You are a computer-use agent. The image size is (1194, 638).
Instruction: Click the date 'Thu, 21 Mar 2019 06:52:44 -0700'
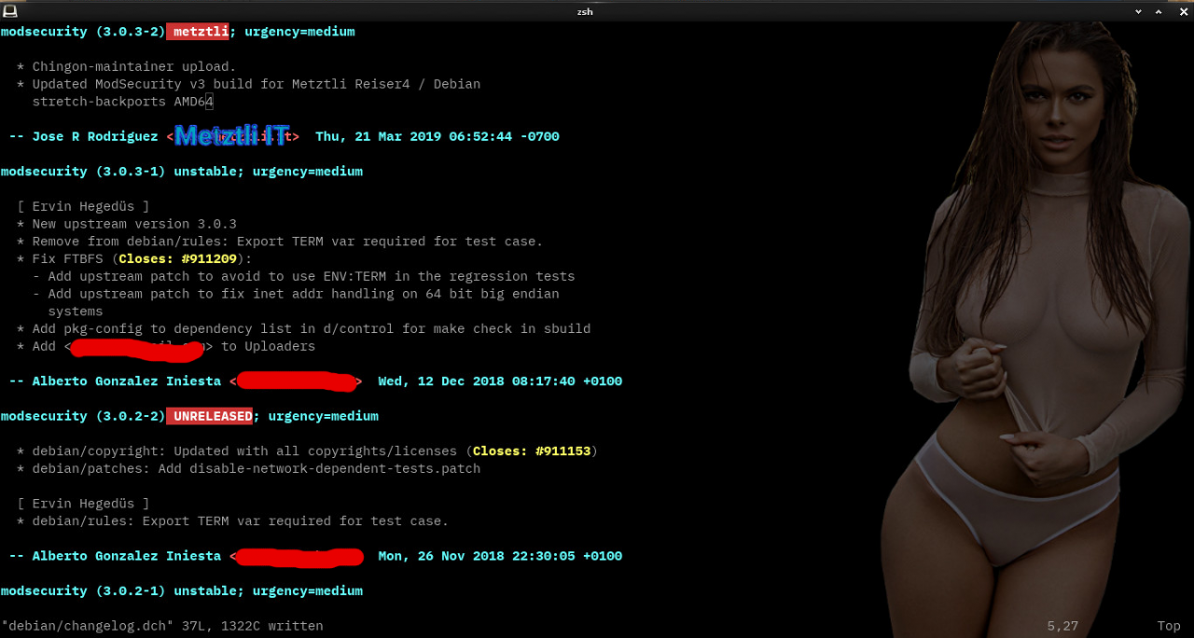coord(437,136)
